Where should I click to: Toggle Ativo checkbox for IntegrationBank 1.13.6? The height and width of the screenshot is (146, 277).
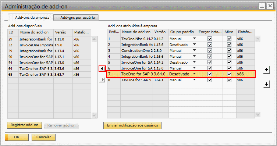(x=229, y=44)
